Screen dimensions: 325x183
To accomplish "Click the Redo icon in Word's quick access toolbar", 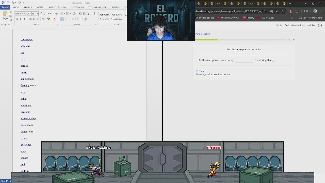I will pos(20,3).
